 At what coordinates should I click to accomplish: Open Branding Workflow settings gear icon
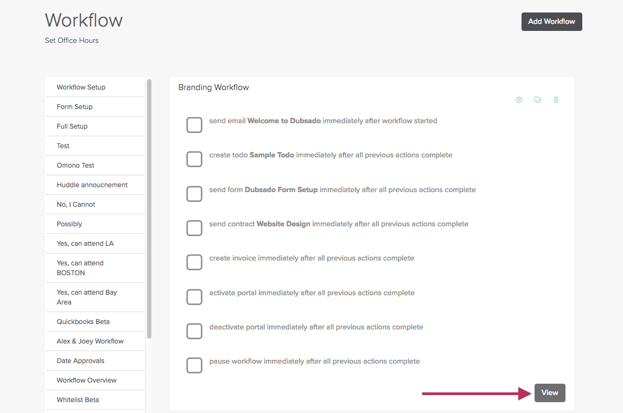(519, 100)
